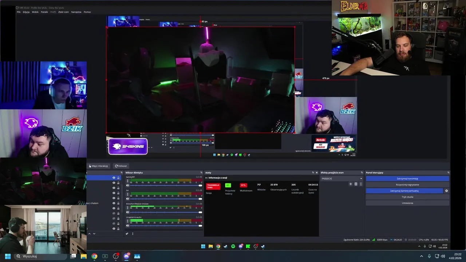The height and width of the screenshot is (262, 466).
Task: Mute the Mikrofon/Wejście liniowe track
Action: coord(128,212)
